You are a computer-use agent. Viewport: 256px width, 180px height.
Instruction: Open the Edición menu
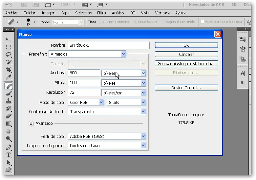[x=30, y=13]
